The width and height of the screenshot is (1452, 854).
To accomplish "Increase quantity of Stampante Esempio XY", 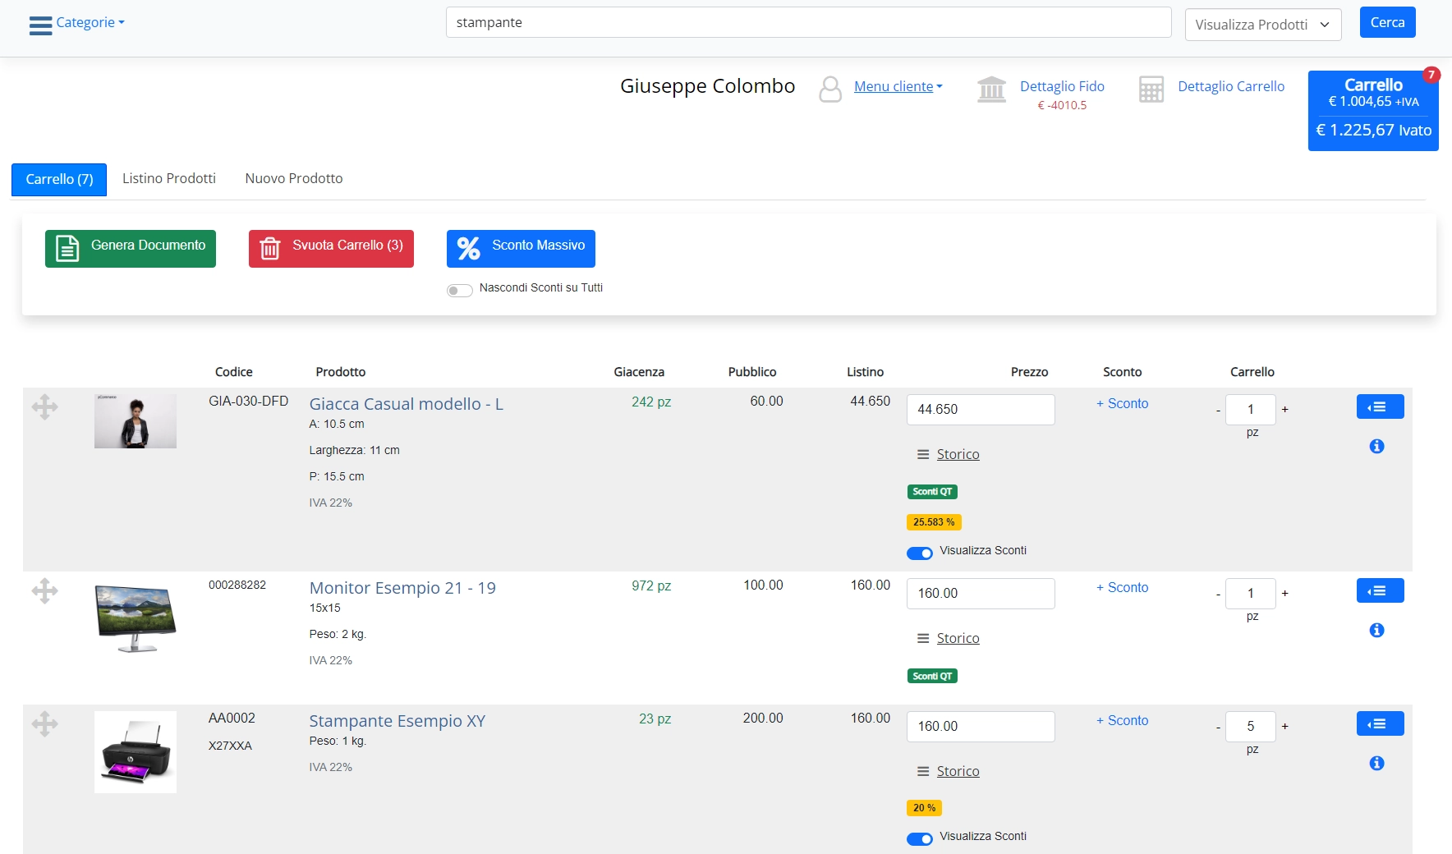I will point(1284,726).
